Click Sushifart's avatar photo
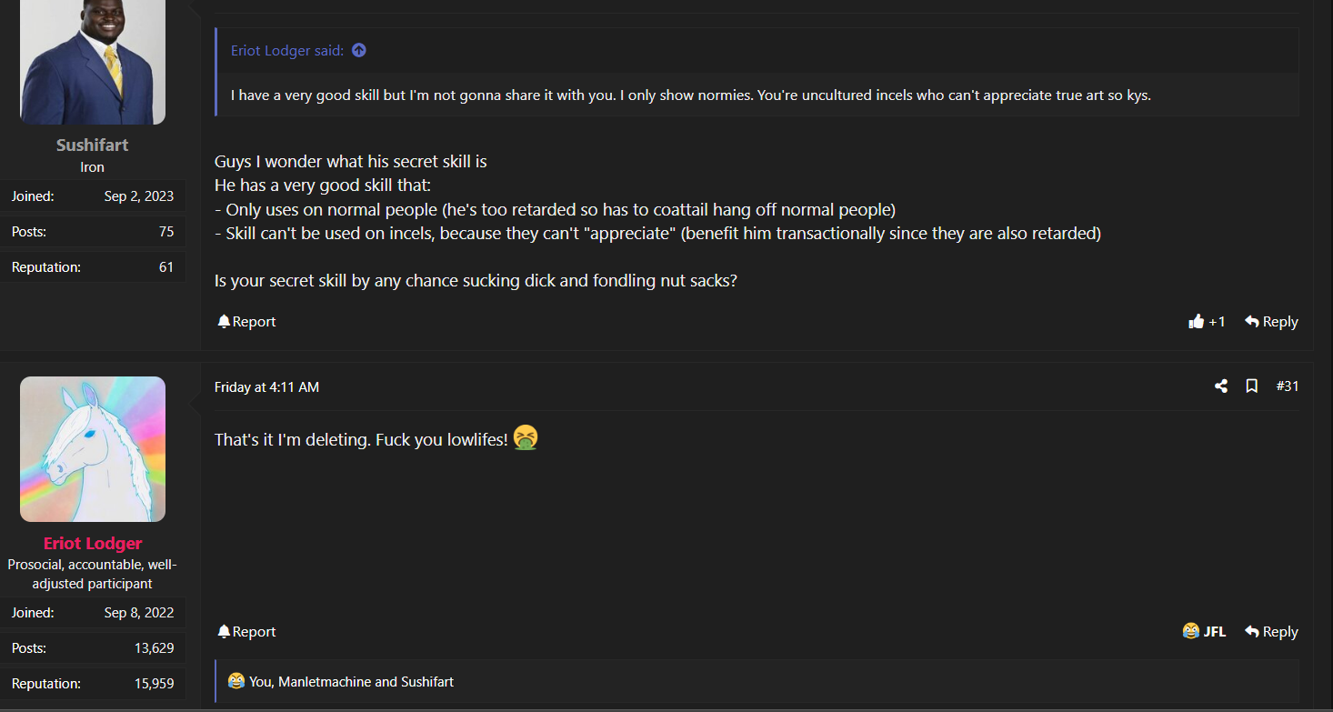 click(93, 62)
